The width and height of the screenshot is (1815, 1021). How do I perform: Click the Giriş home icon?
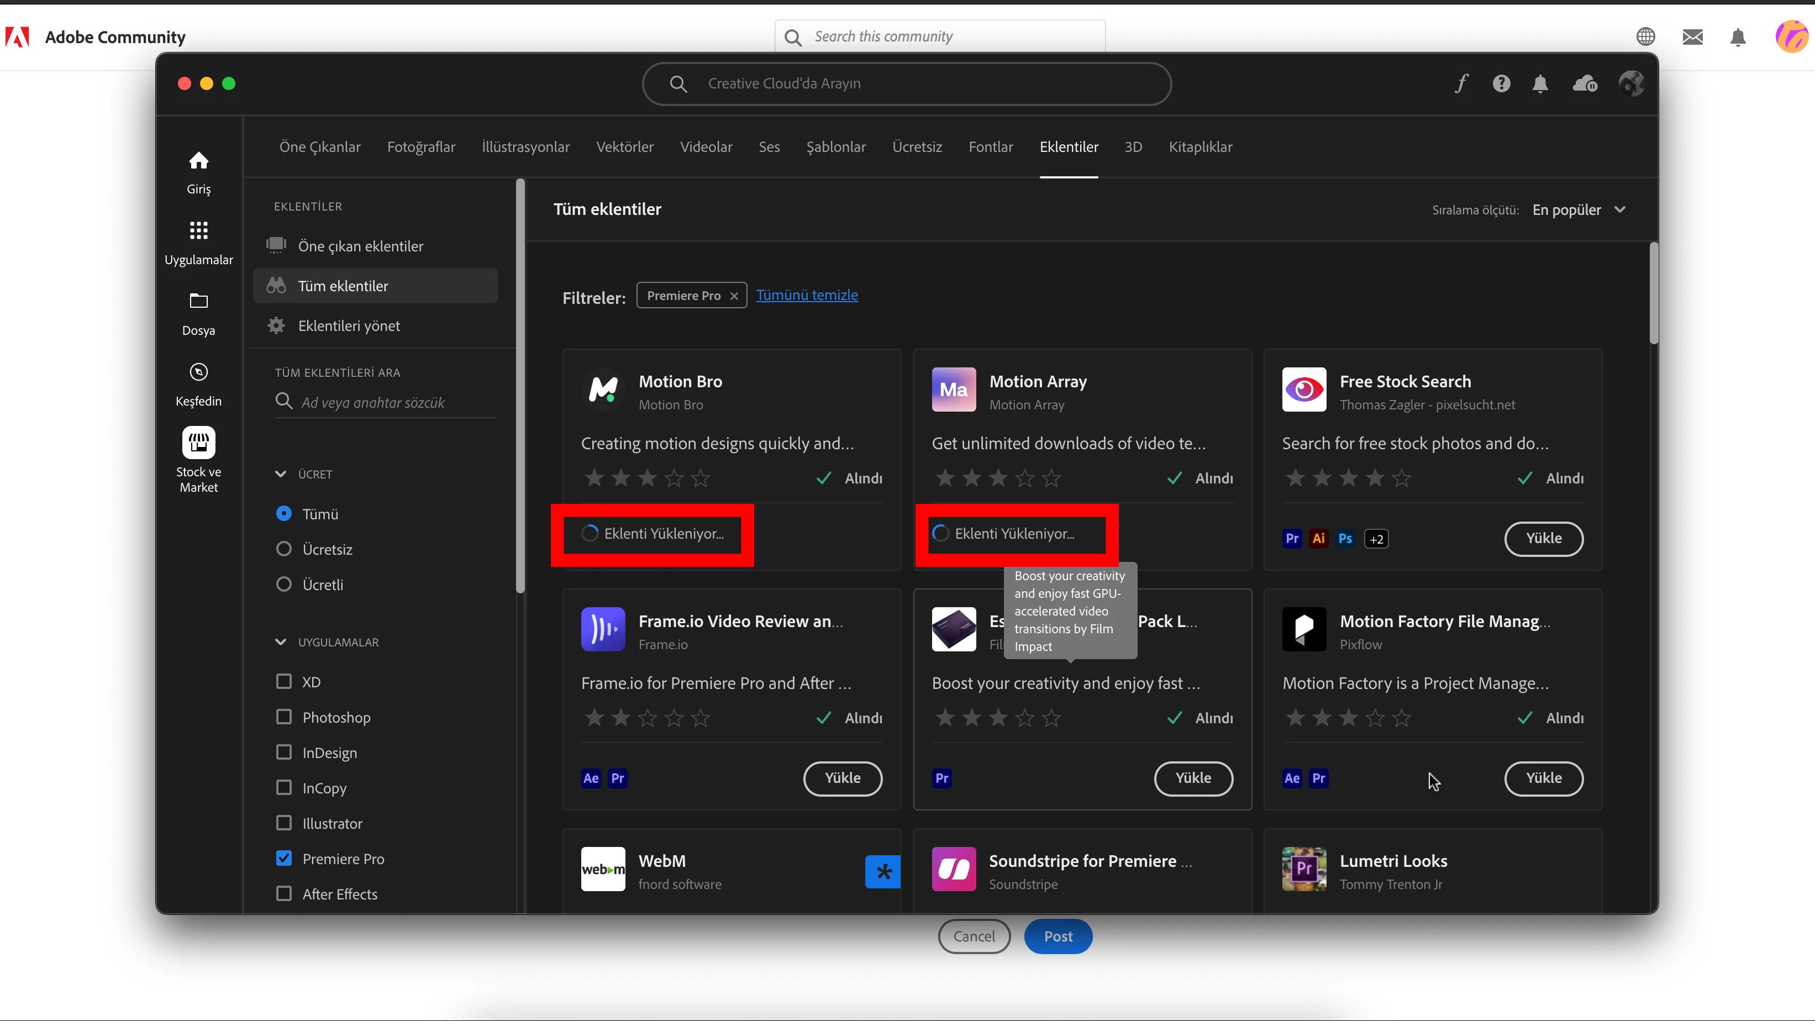click(x=198, y=161)
